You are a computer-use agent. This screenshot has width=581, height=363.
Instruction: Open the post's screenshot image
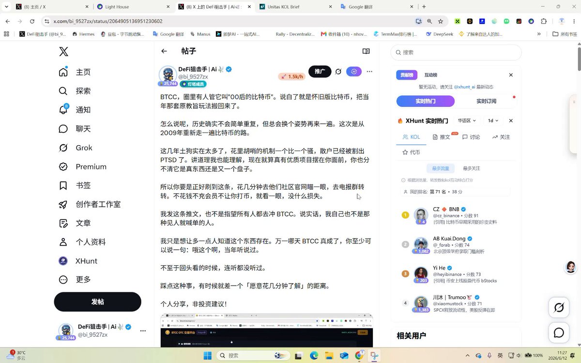(267, 331)
